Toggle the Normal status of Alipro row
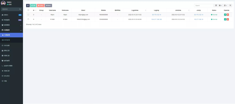The width and height of the screenshot is (235, 104). tap(214, 15)
